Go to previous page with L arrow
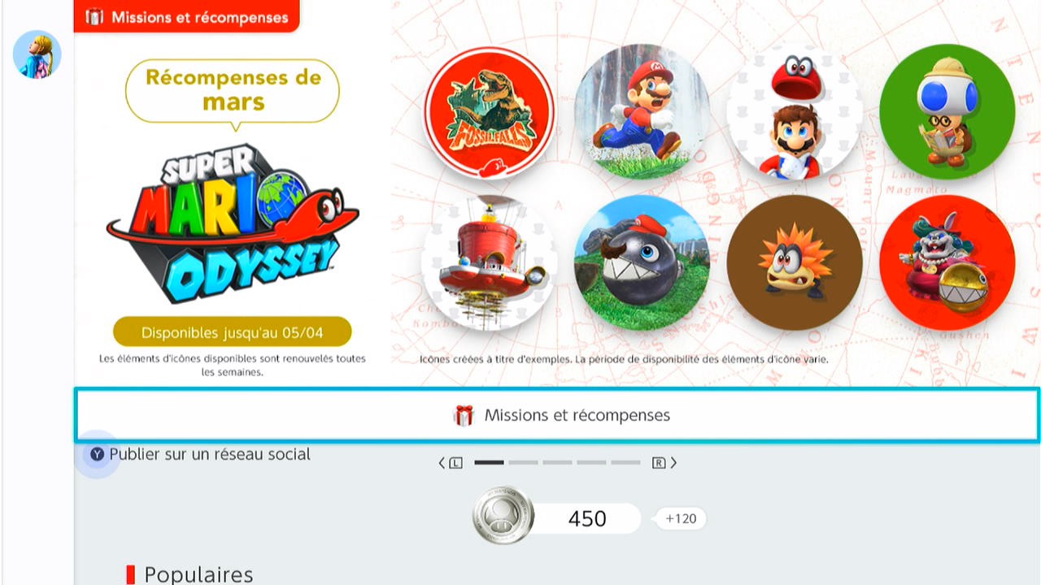This screenshot has width=1041, height=585. tap(451, 463)
